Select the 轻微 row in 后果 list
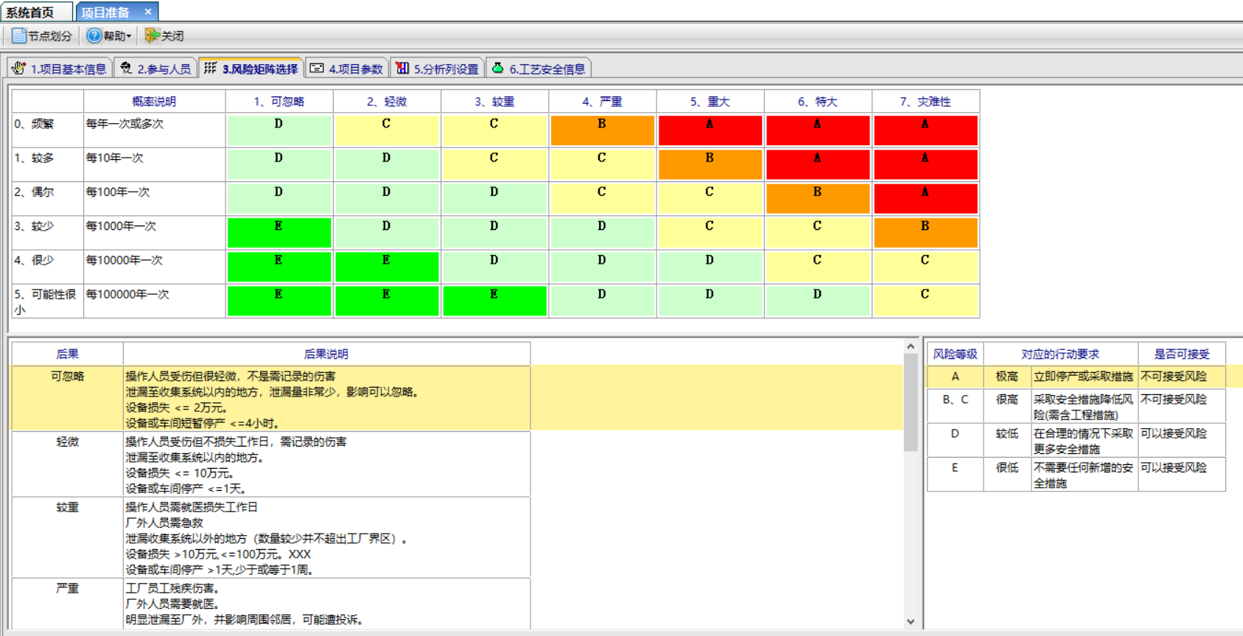 pyautogui.click(x=270, y=464)
